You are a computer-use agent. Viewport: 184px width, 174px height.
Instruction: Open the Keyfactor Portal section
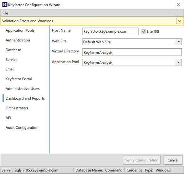[x=19, y=79]
